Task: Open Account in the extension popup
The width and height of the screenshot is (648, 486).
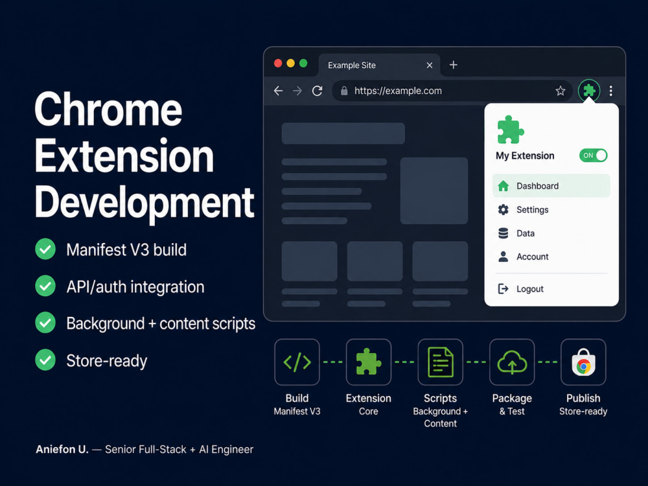Action: click(x=551, y=257)
